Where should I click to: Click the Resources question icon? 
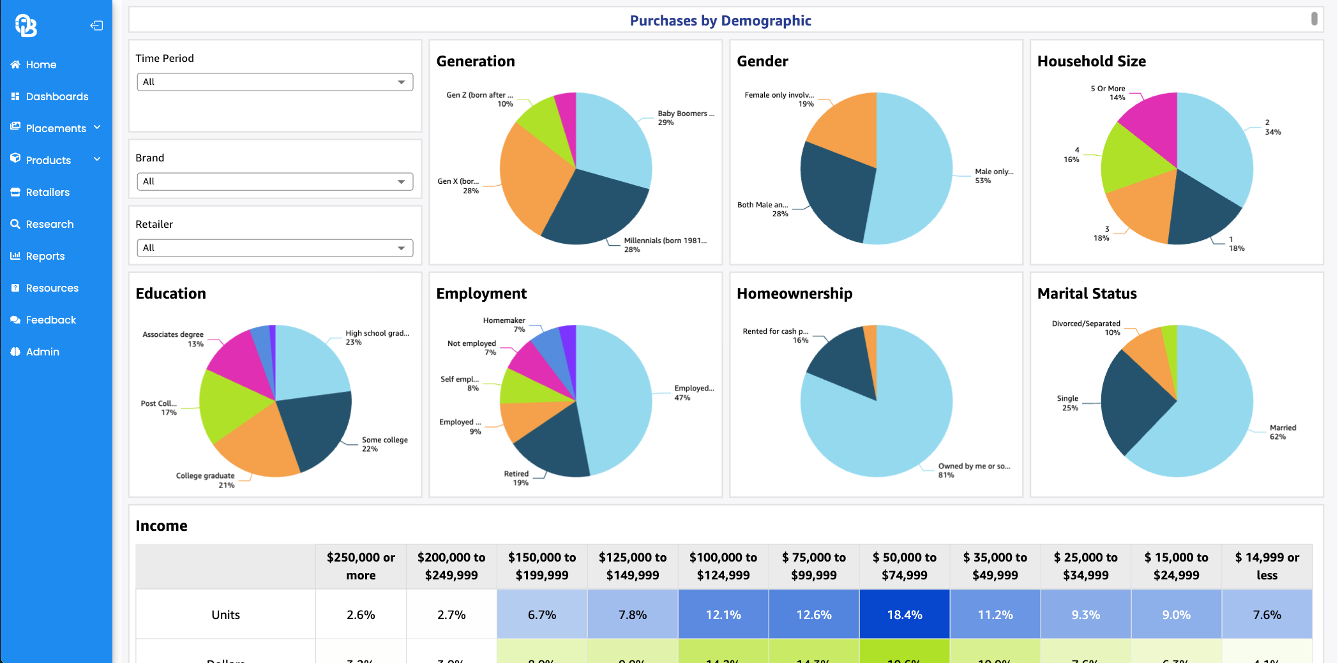click(x=15, y=288)
